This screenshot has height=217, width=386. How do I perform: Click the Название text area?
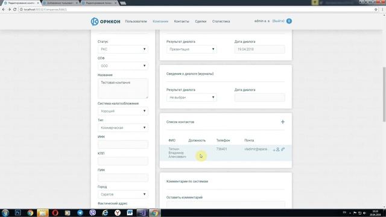pos(123,89)
